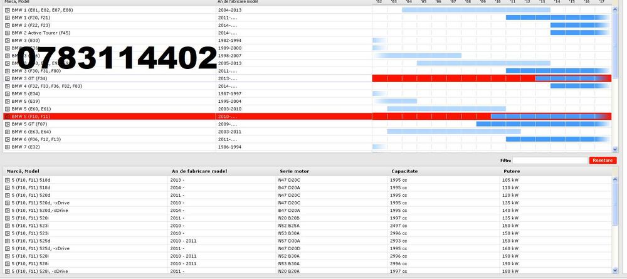Click the icon of 520i row

[7, 218]
